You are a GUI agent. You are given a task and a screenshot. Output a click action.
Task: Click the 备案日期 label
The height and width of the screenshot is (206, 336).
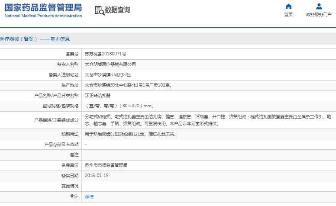[x=70, y=176]
